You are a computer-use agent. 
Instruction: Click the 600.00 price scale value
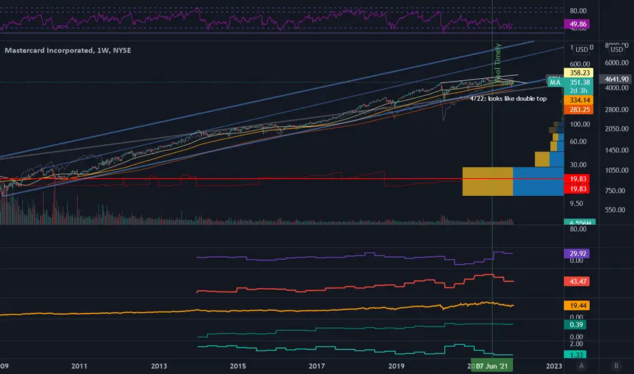[580, 64]
